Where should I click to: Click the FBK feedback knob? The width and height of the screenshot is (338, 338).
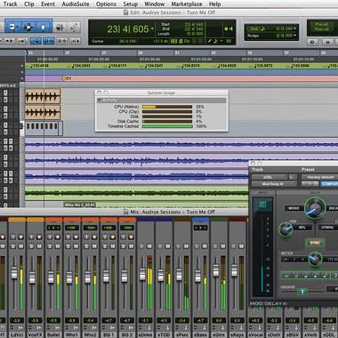(286, 229)
